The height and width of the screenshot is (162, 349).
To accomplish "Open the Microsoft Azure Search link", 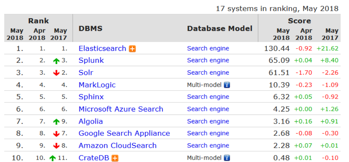I will [x=121, y=109].
